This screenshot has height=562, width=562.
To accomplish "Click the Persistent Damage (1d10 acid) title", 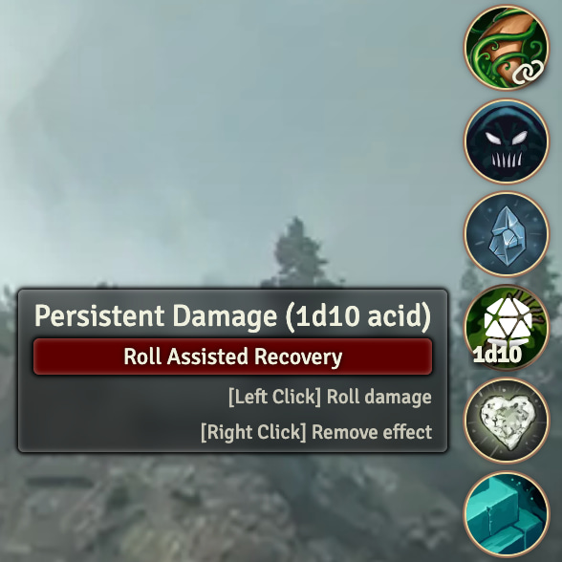I will click(x=232, y=315).
